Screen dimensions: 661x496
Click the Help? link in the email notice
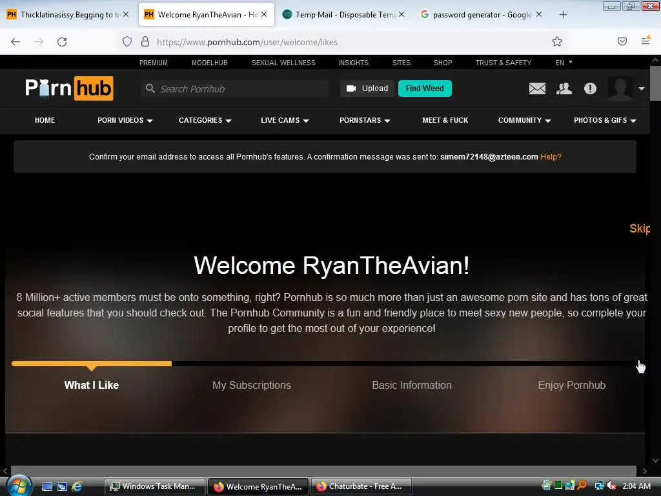tap(551, 157)
